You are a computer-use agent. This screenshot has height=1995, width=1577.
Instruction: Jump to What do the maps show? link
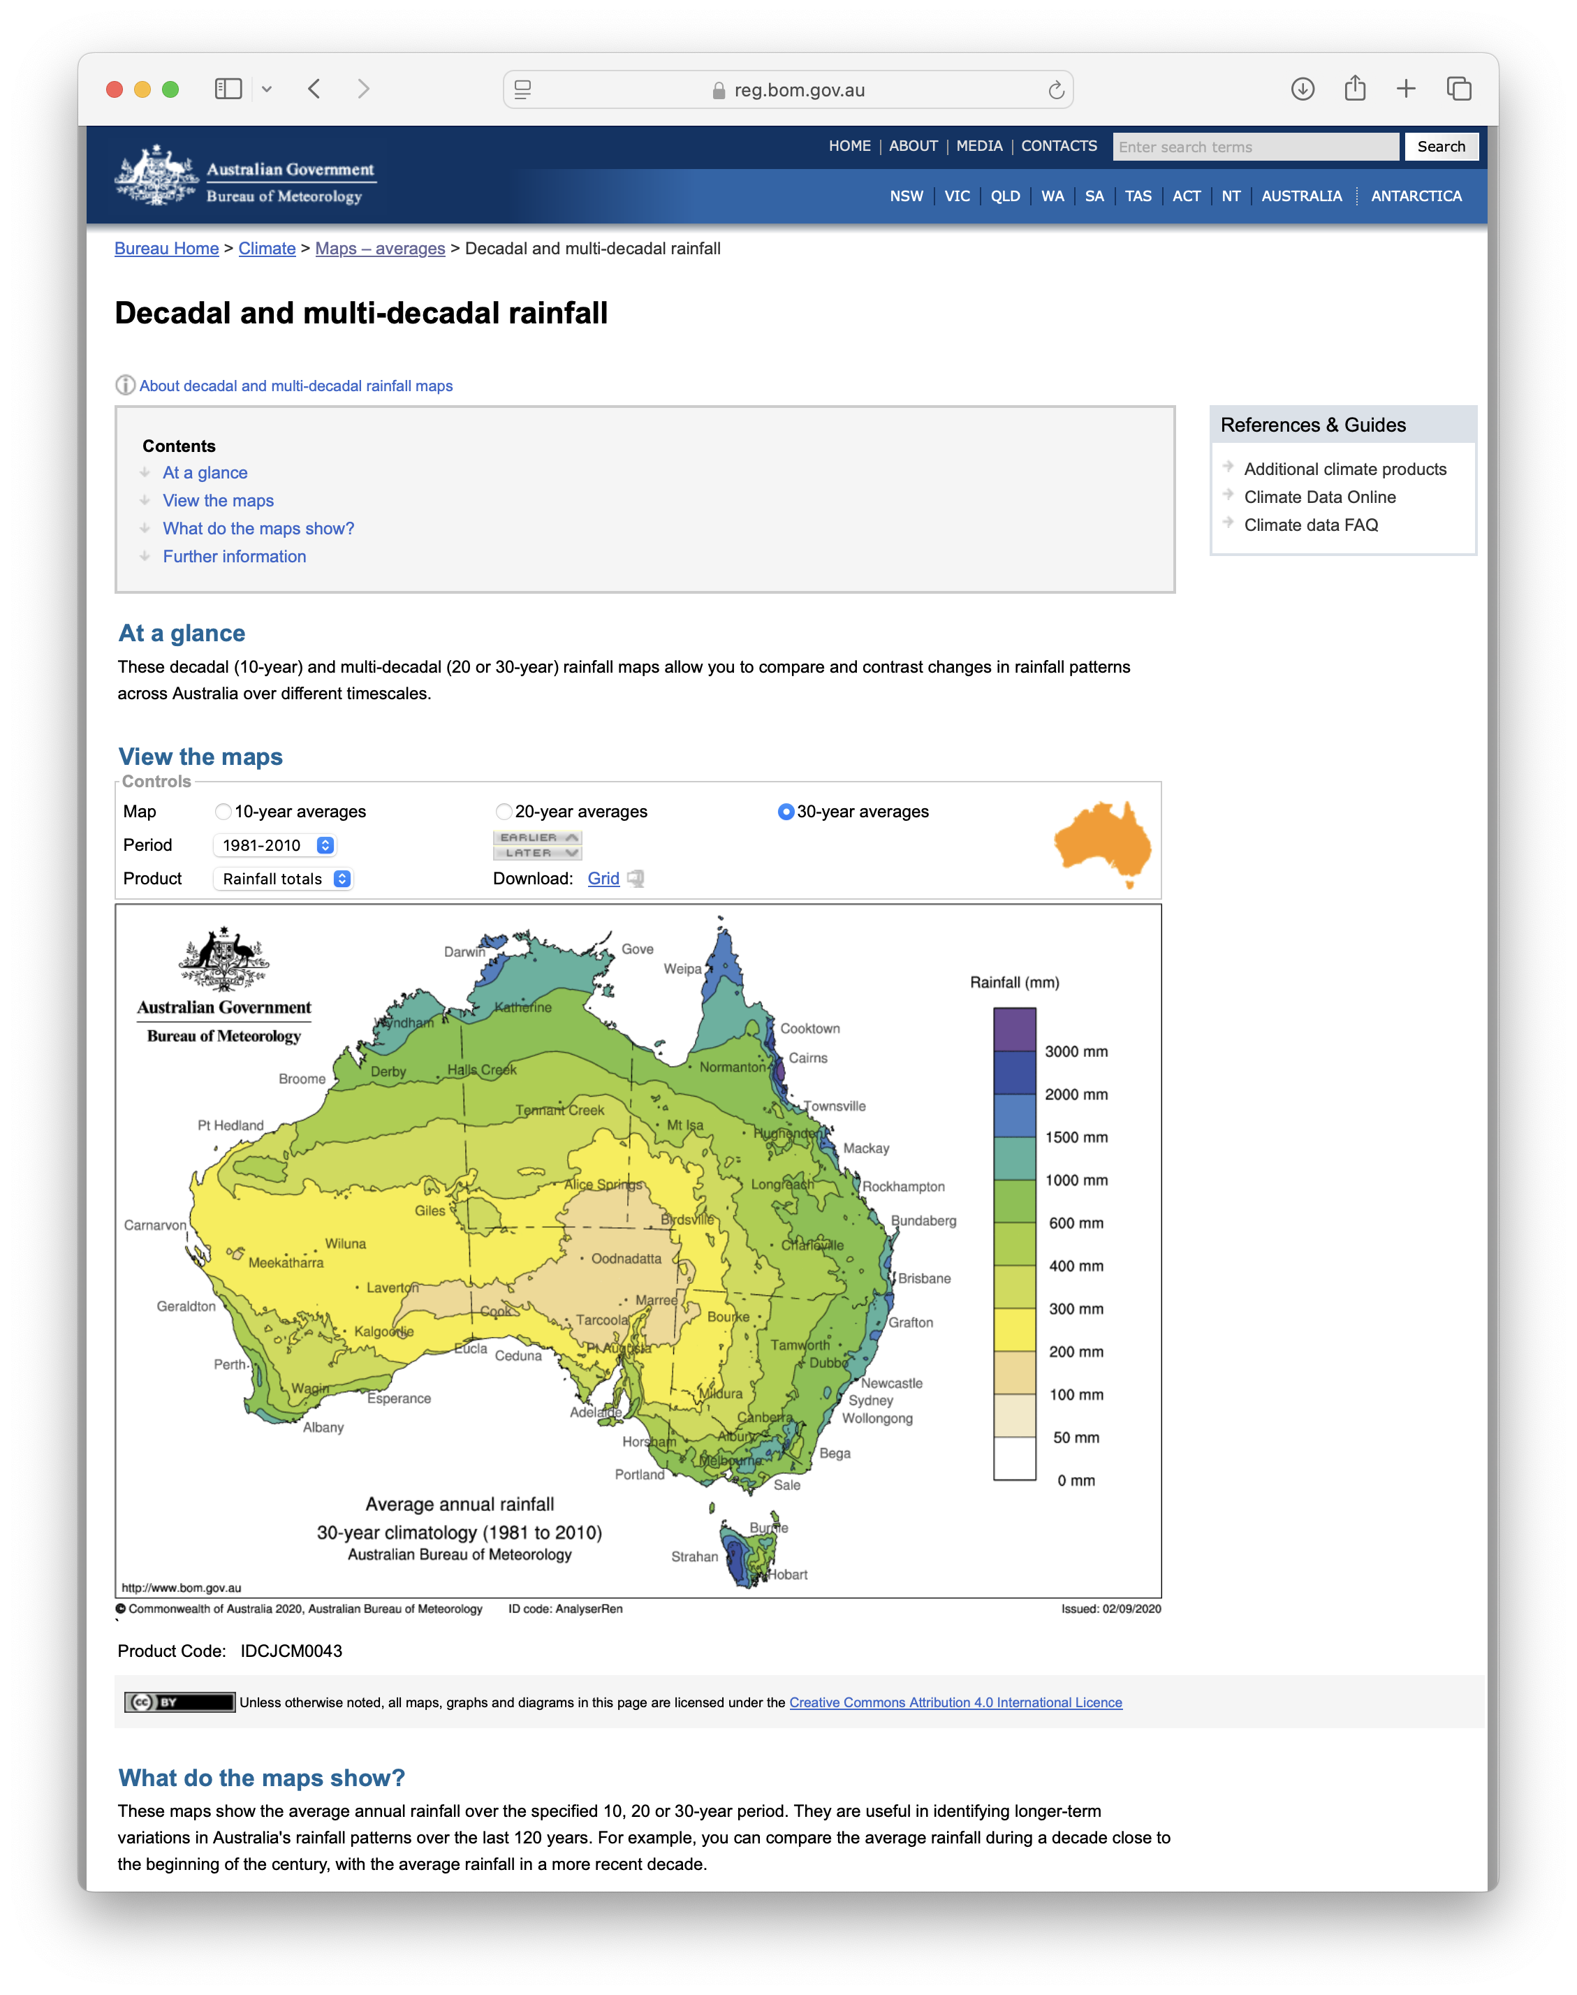coord(258,528)
